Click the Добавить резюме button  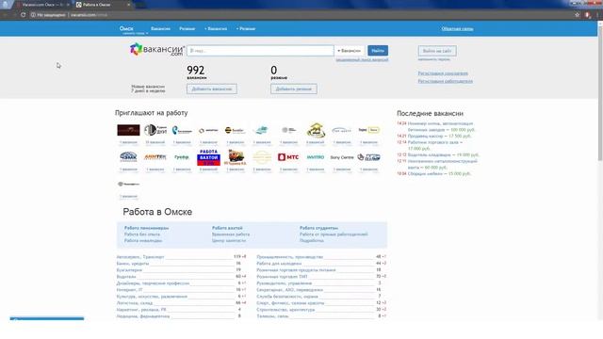tap(294, 89)
